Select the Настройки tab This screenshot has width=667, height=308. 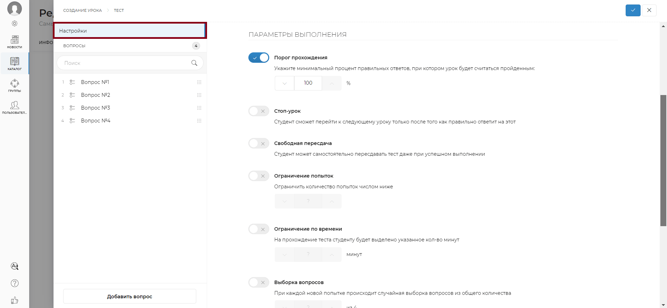(130, 31)
